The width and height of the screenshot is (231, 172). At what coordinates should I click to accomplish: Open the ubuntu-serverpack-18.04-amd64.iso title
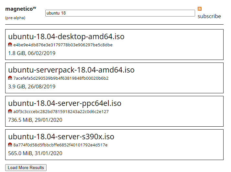(x=71, y=70)
